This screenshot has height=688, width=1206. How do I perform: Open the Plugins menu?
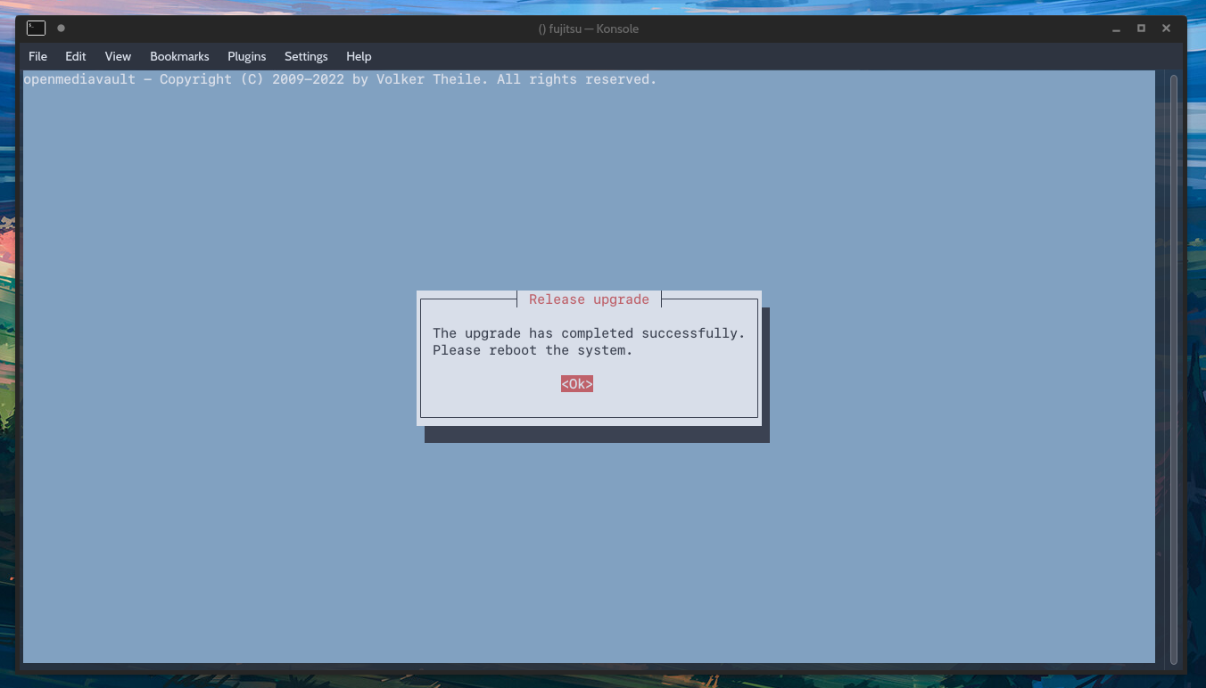[246, 56]
